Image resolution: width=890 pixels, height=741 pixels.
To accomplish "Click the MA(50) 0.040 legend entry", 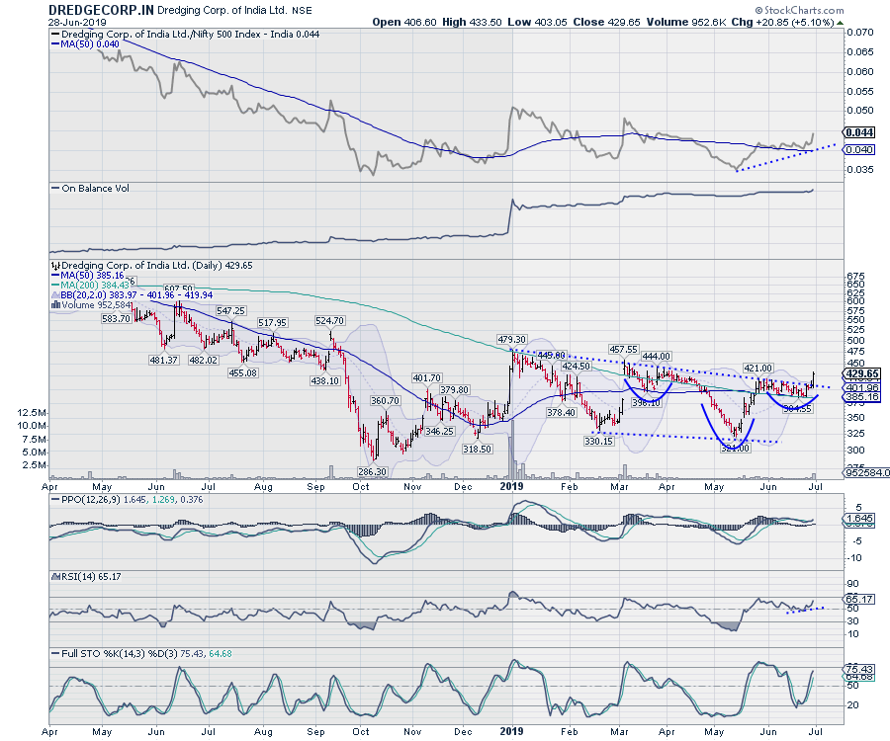I will [x=86, y=43].
